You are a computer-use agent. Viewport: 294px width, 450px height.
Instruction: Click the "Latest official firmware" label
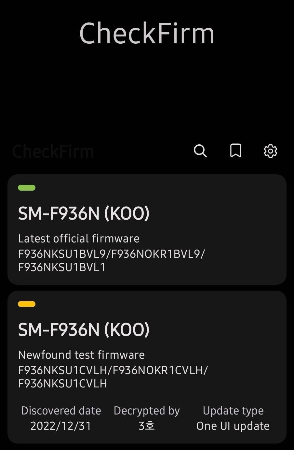pos(79,239)
